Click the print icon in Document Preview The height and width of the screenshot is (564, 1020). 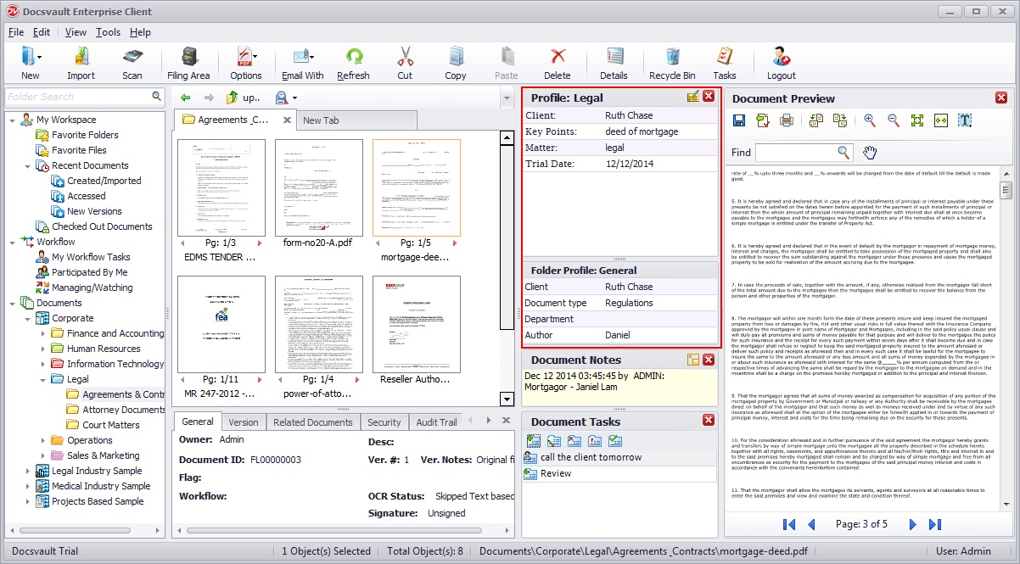click(x=787, y=120)
